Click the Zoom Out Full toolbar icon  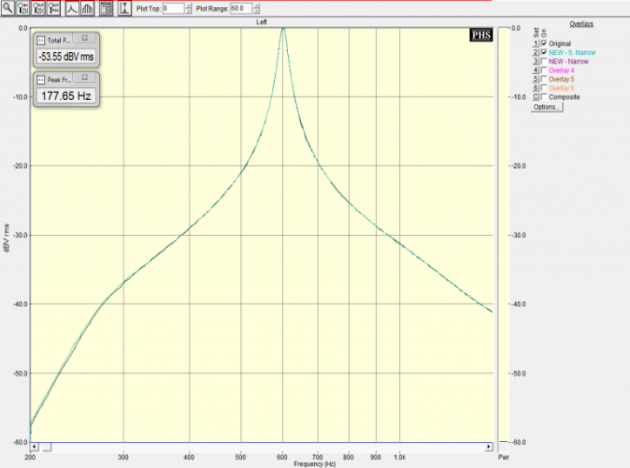pos(55,9)
